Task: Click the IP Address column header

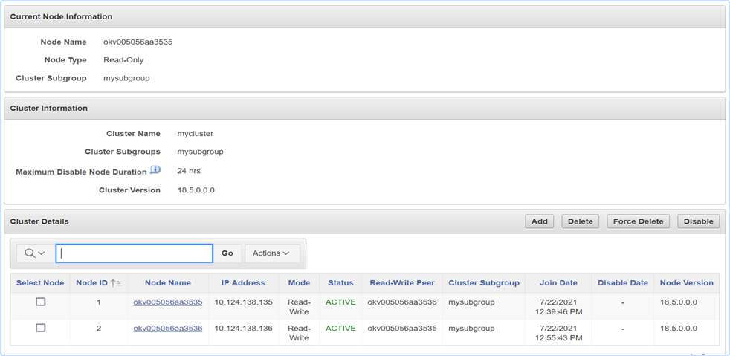Action: [x=242, y=283]
